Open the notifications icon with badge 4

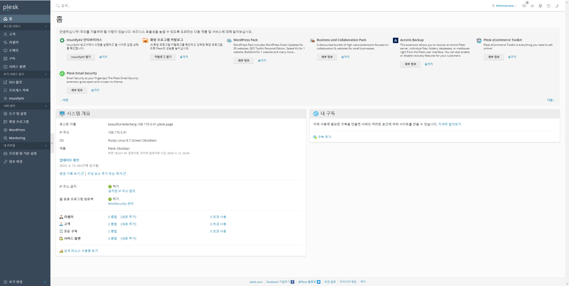click(524, 6)
